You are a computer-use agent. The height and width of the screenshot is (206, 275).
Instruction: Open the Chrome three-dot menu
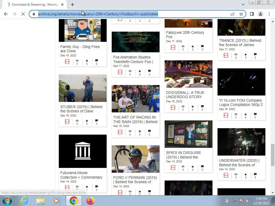tap(269, 14)
